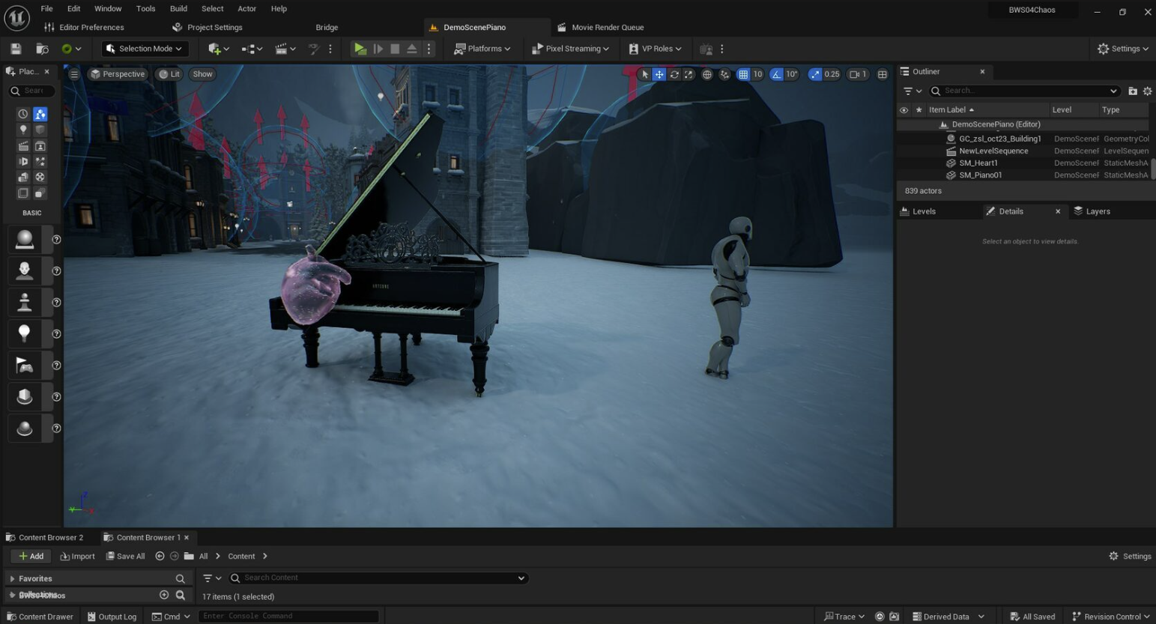Click the Import button in Content Browser
Screen dimensions: 1156x624
(77, 556)
